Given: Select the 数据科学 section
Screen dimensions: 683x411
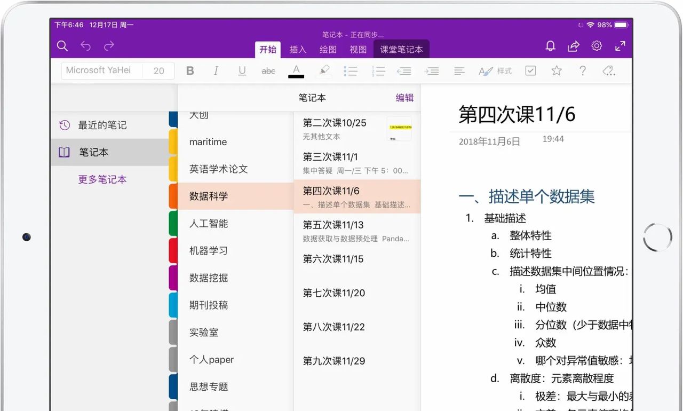Looking at the screenshot, I should pyautogui.click(x=235, y=196).
